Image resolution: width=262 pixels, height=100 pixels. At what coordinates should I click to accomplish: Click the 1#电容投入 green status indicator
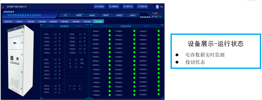point(109,31)
